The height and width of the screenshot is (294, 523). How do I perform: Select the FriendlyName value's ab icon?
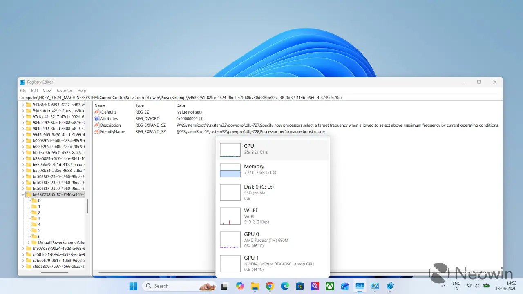pos(97,131)
